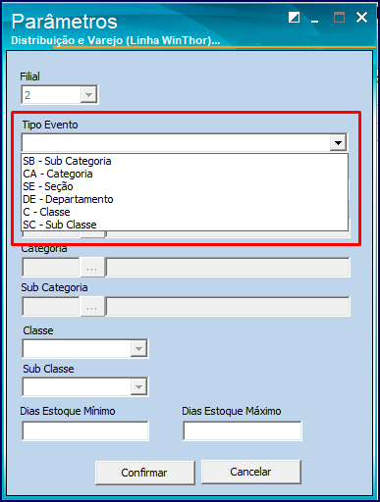The height and width of the screenshot is (502, 380).
Task: Choose C - Classe option
Action: click(185, 212)
